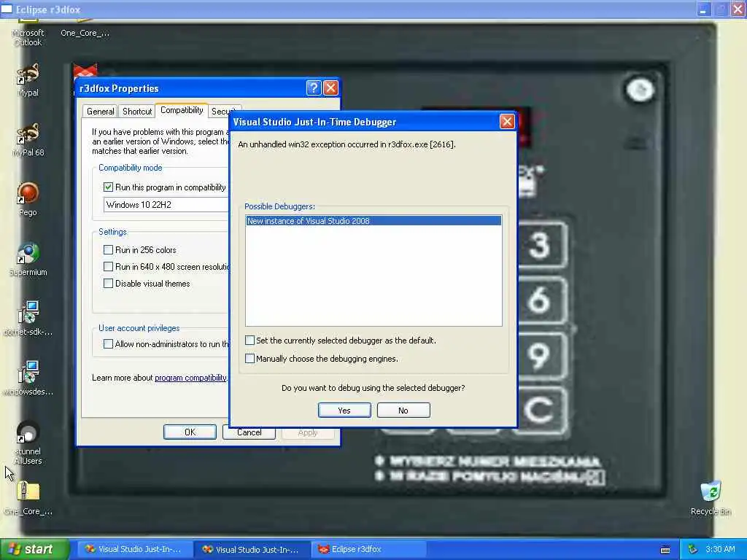Enable Run in 256 colors

coord(108,249)
